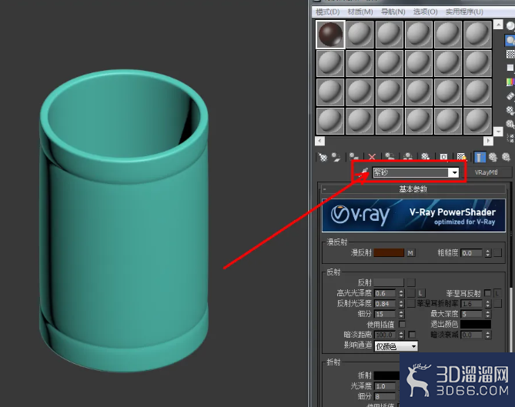Click the gray 反射 color swatch
This screenshot has width=515, height=407.
point(389,282)
